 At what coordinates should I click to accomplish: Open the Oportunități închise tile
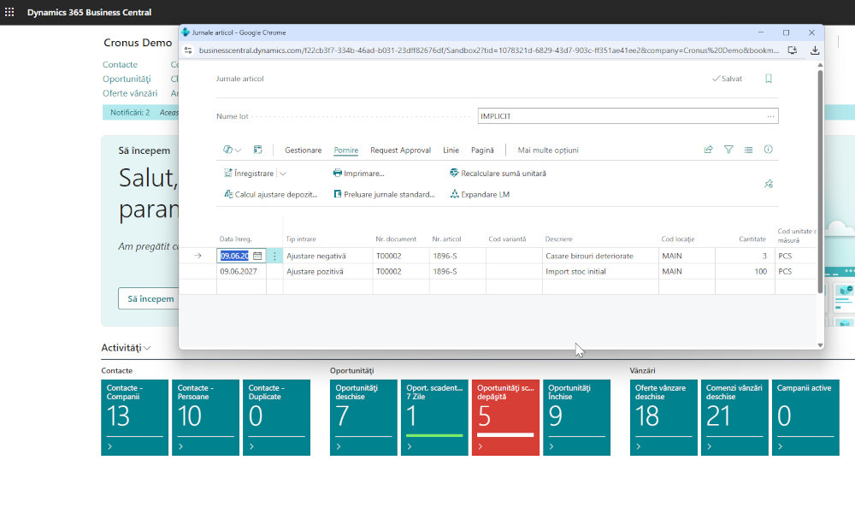(x=576, y=417)
